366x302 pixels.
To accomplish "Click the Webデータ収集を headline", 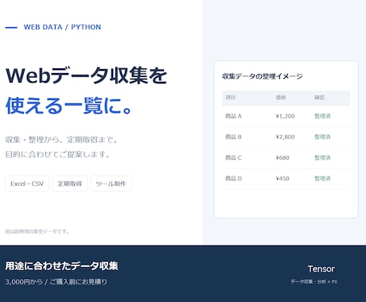I will point(86,75).
